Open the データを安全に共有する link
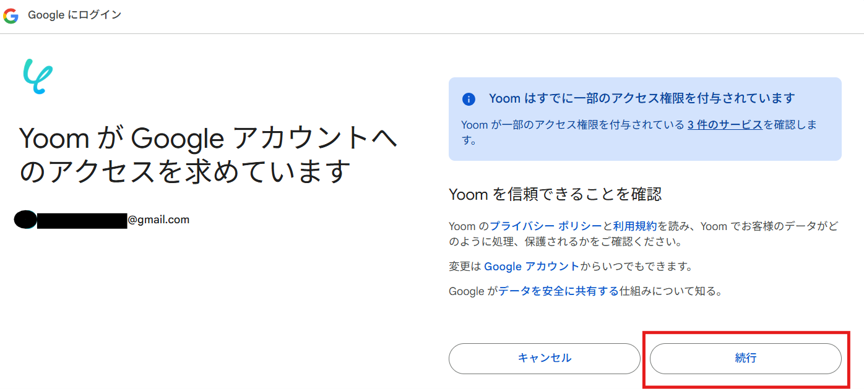This screenshot has height=389, width=864. click(x=559, y=291)
